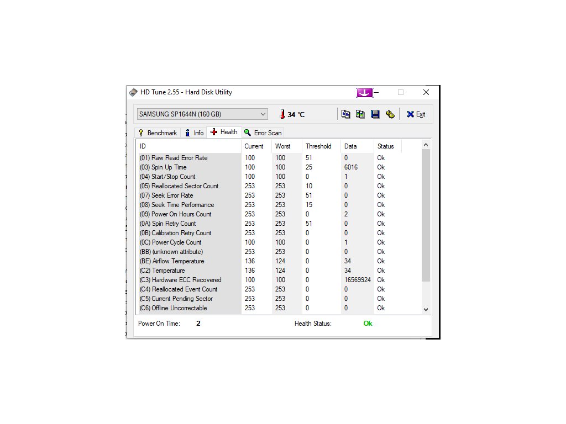Image resolution: width=566 pixels, height=424 pixels.
Task: Click the data value 6016
Action: click(351, 167)
